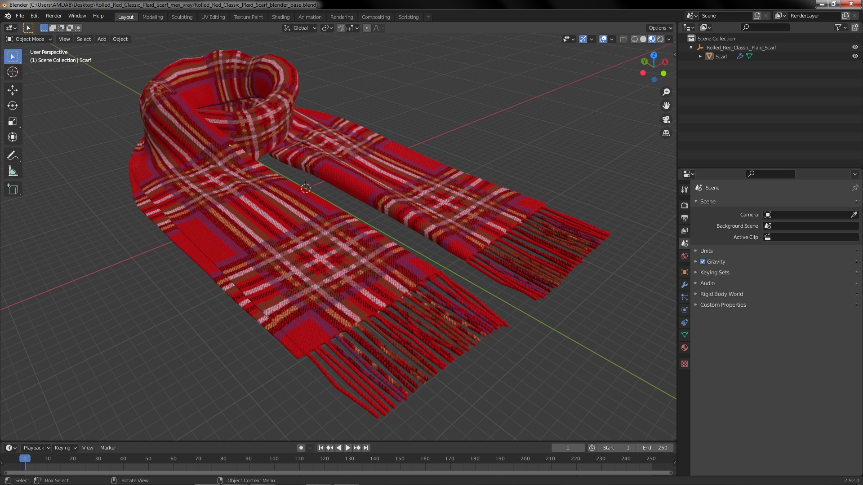Viewport: 863px width, 485px height.
Task: Hide Scarf object with eye icon
Action: [x=855, y=57]
